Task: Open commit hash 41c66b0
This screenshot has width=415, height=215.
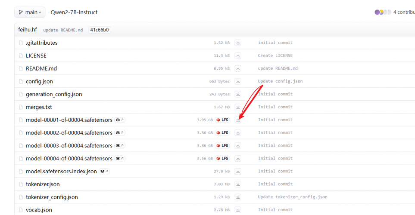Action: tap(100, 30)
